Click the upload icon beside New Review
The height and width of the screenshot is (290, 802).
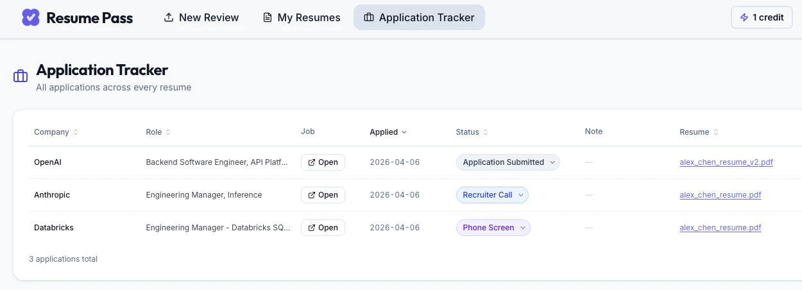tap(169, 17)
